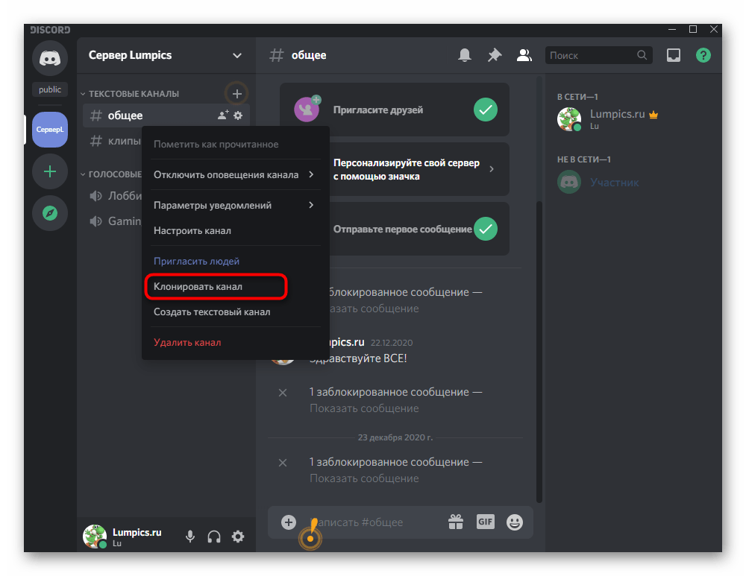Open Discord home via logo icon
The width and height of the screenshot is (746, 576).
coord(50,58)
